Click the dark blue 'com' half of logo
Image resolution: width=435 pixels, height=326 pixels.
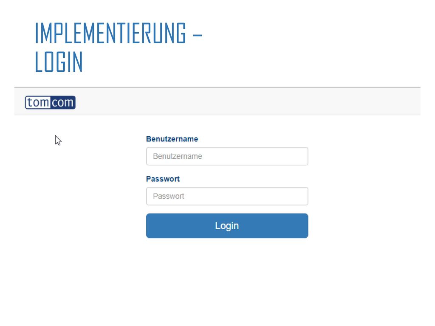(x=63, y=102)
